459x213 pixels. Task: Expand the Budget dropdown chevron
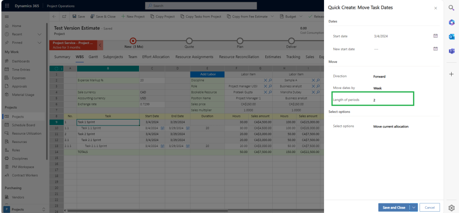click(x=301, y=16)
